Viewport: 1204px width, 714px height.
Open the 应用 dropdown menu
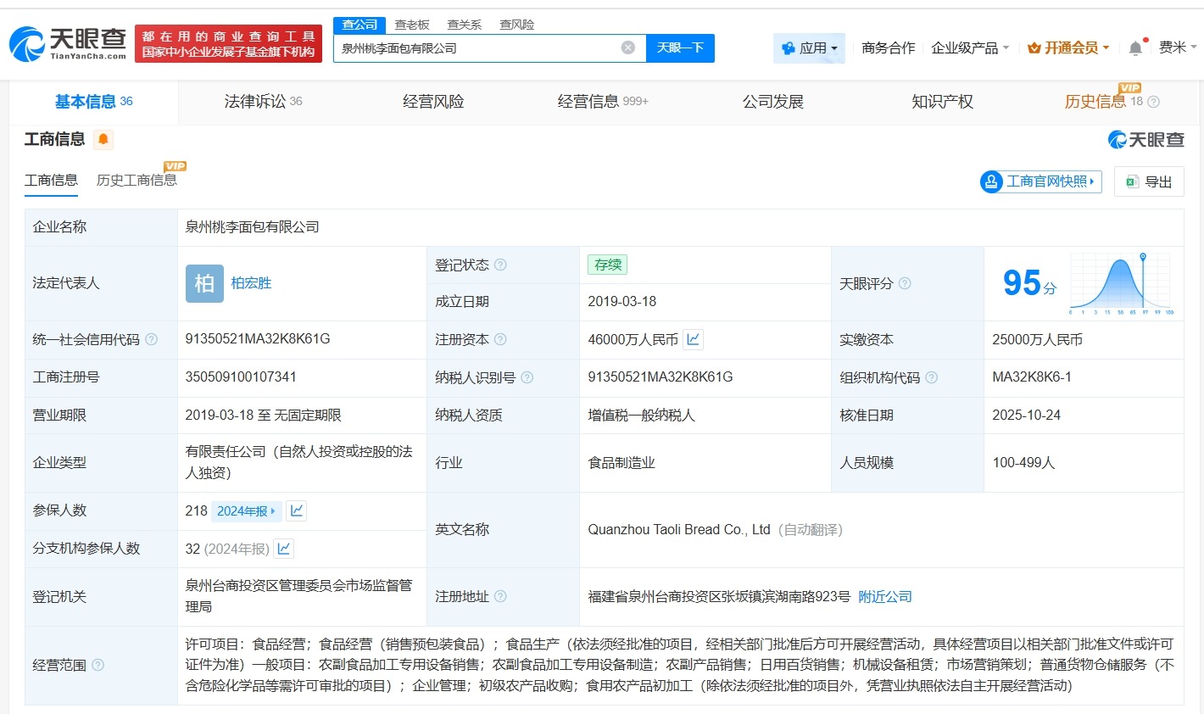[808, 47]
